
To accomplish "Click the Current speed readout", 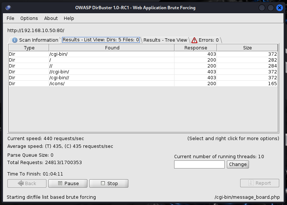I will [46, 138].
